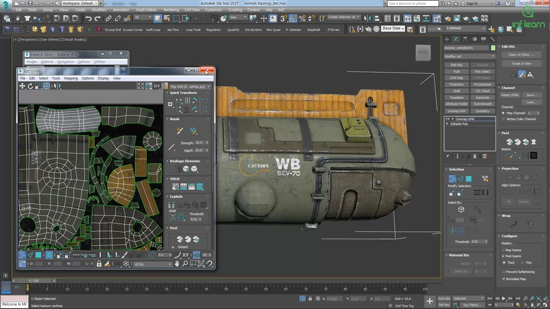
Task: Select the Rotate tool in Edit UVWs toolbar
Action: click(30, 86)
